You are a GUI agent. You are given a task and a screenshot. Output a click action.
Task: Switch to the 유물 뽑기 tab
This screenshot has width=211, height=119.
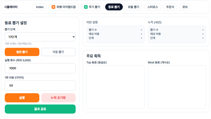click(134, 7)
